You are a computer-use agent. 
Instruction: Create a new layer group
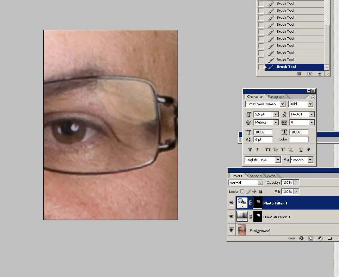point(330,238)
